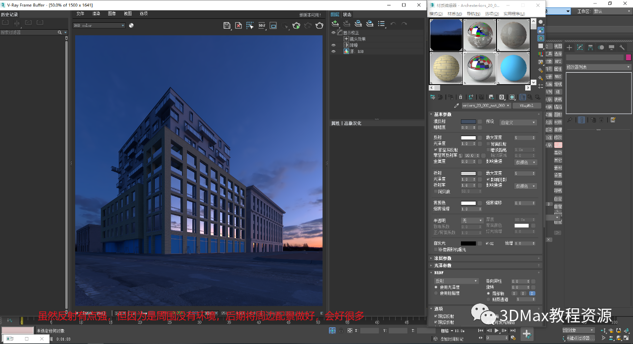Screen dimensions: 633x344
Task: Click the add layer icon in the layer panel
Action: [335, 23]
